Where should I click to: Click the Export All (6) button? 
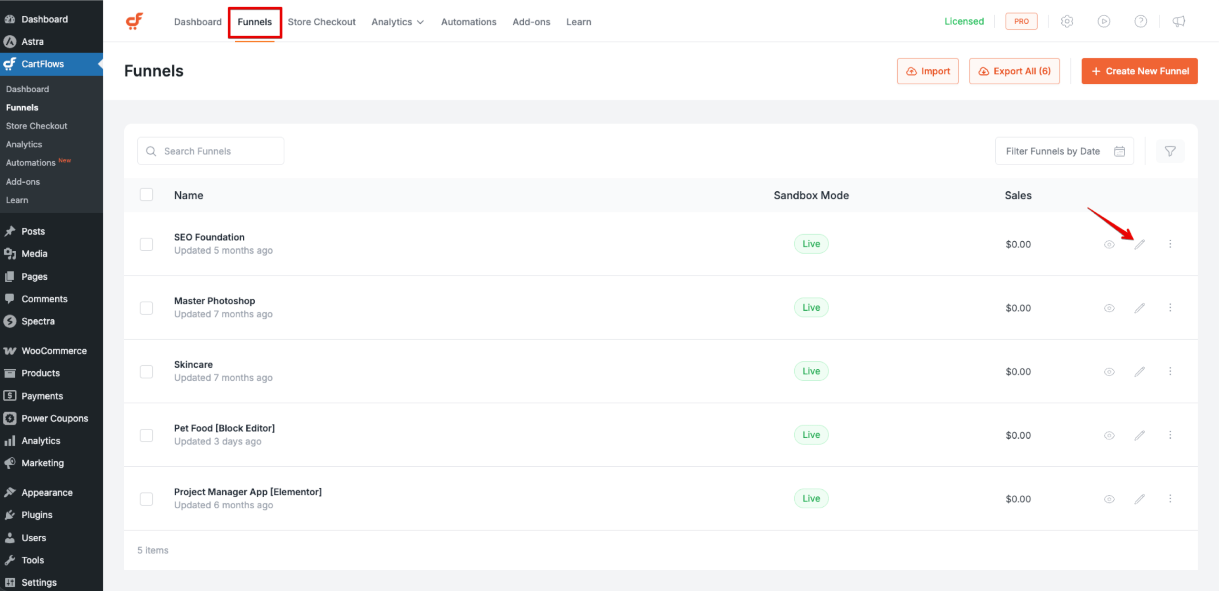(1014, 71)
